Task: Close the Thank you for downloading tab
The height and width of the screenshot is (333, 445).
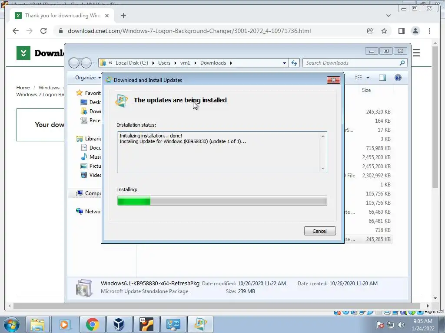Action: click(107, 16)
